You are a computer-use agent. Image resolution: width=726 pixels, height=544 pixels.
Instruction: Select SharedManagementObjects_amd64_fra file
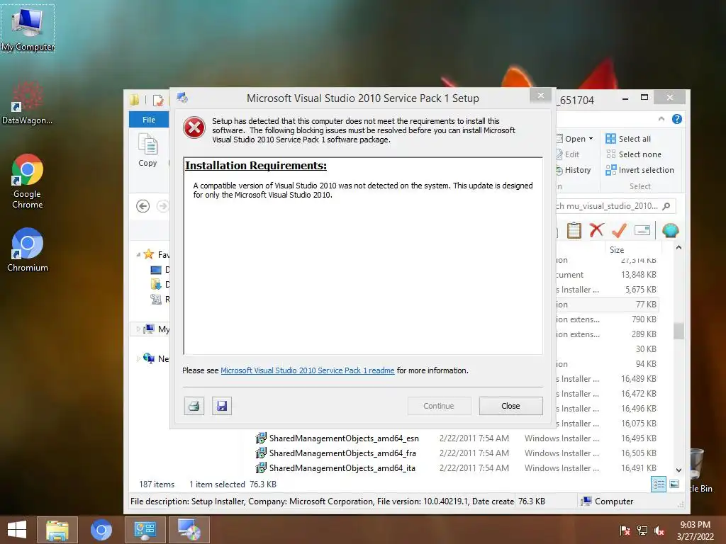[342, 453]
